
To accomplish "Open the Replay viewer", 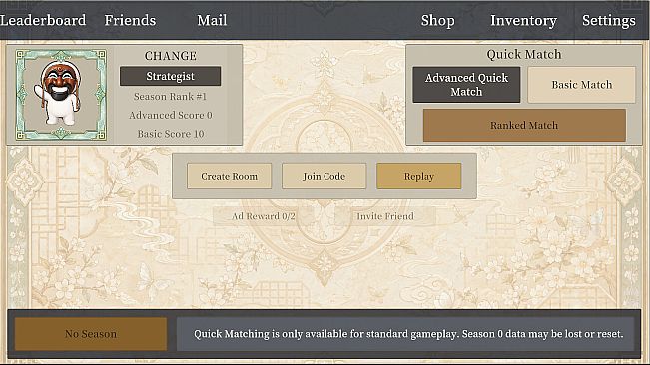I will (418, 176).
